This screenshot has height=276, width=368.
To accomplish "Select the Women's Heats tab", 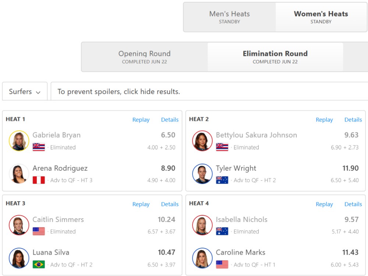I will coord(321,17).
